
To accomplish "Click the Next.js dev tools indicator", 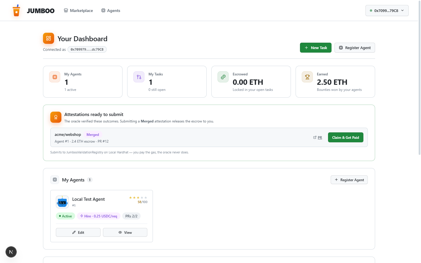I will point(11,252).
